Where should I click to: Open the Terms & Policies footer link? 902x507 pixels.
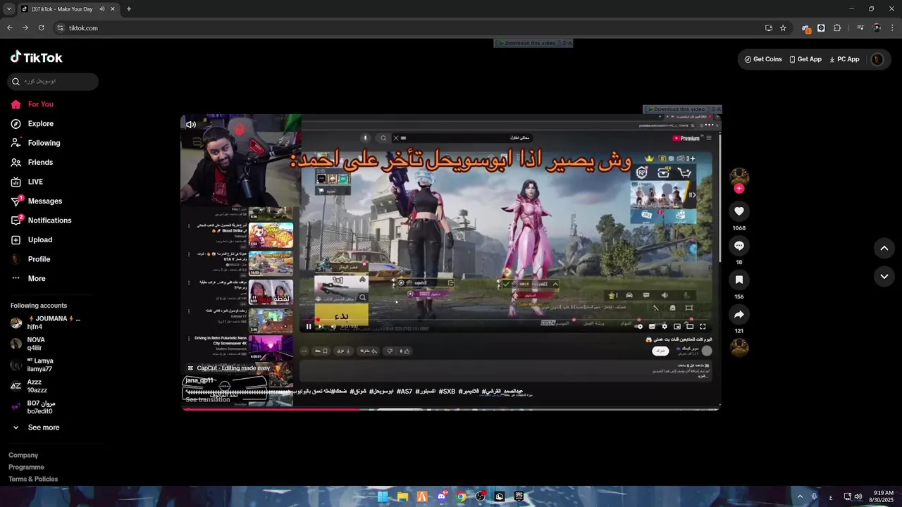click(33, 480)
